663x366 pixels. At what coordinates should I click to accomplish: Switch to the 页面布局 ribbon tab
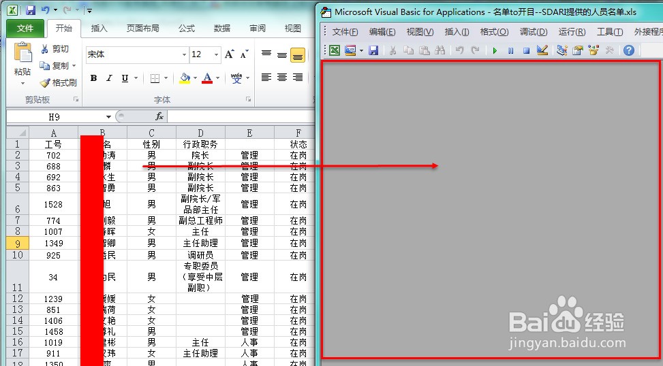(143, 29)
